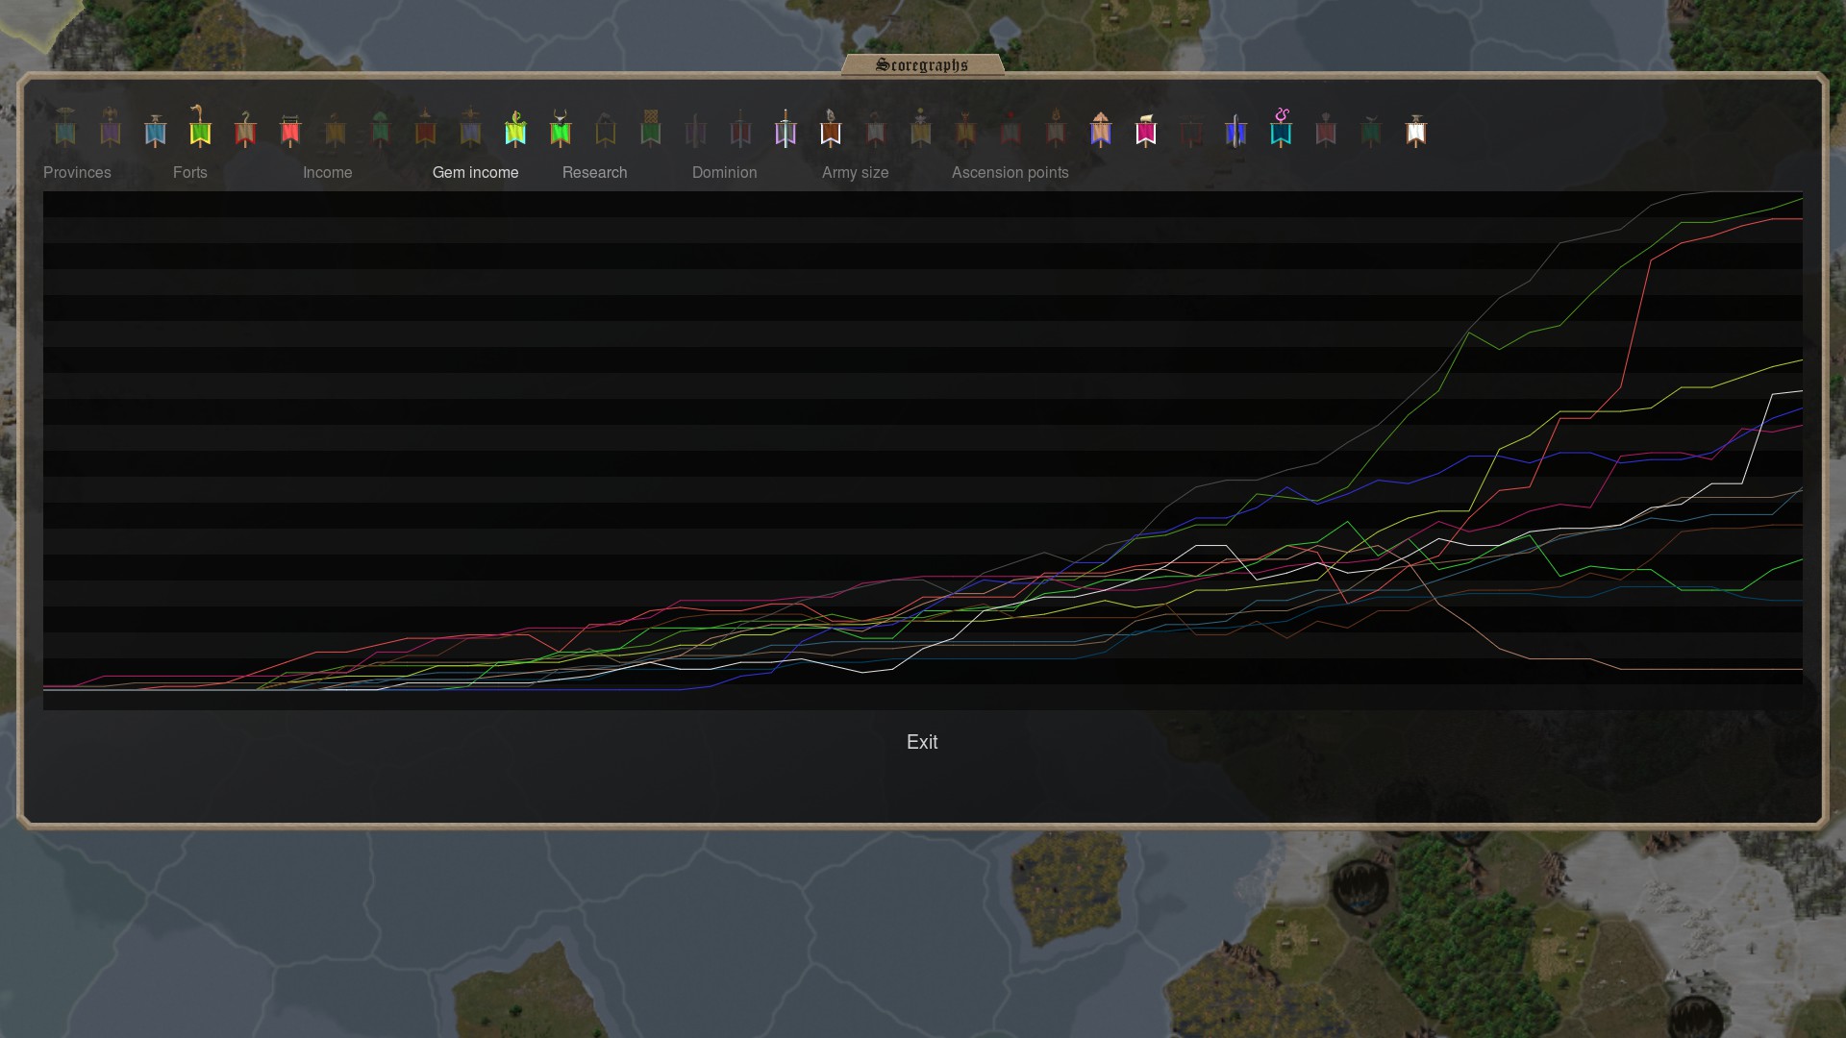Switch to the Provinces score graph
The width and height of the screenshot is (1846, 1038).
77,172
